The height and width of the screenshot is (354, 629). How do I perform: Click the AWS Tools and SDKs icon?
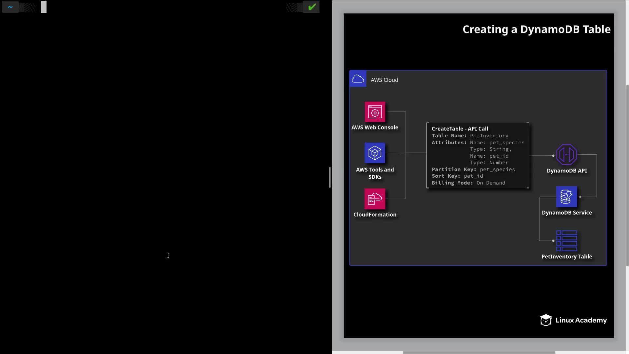[375, 153]
